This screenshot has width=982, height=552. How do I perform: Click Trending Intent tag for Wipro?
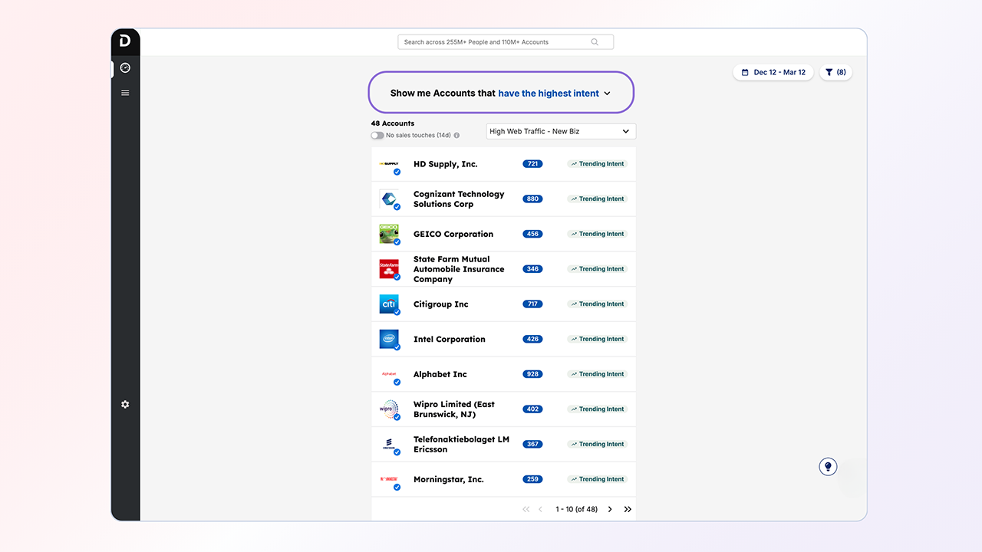(598, 409)
